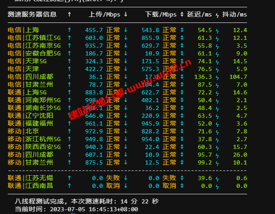
Task: Click the 失败 upload status for 江苏无锡
Action: pyautogui.click(x=113, y=178)
